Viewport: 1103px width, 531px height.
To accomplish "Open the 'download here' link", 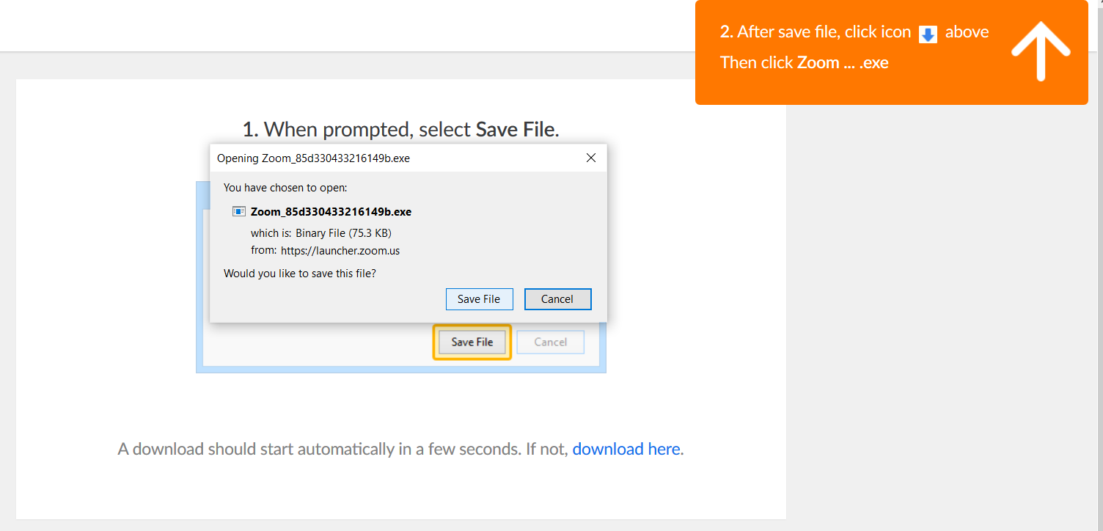I will (626, 449).
